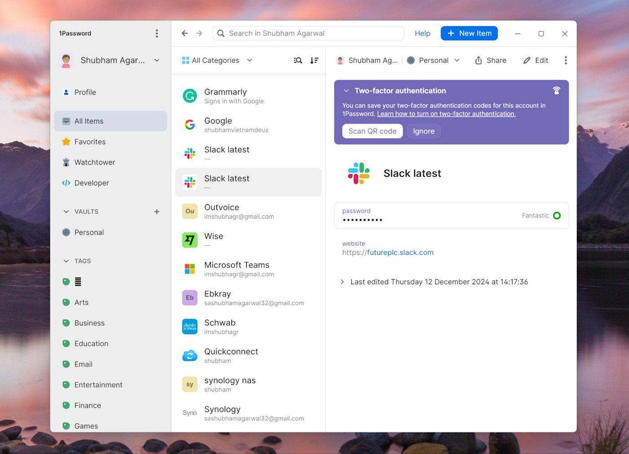629x454 pixels.
Task: Collapse the TAGS section
Action: point(66,261)
